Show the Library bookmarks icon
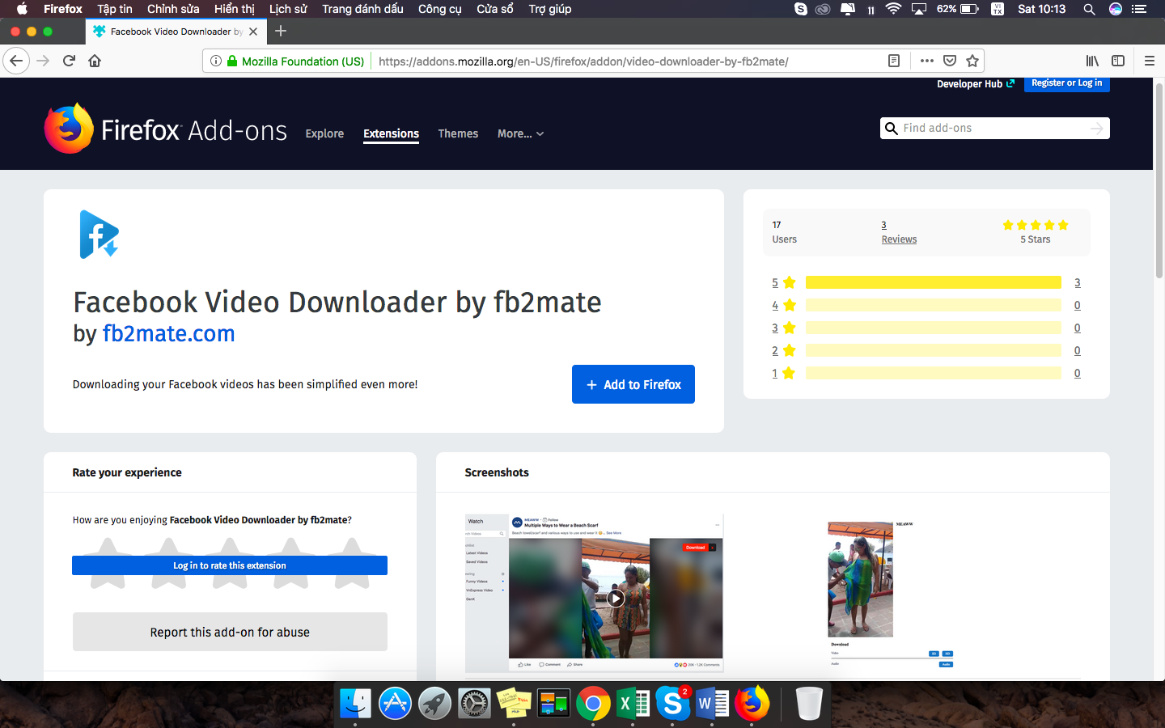1165x728 pixels. pyautogui.click(x=1092, y=61)
